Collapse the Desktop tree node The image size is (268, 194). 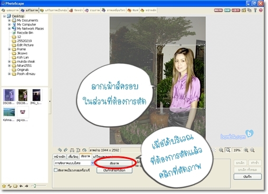(4, 16)
